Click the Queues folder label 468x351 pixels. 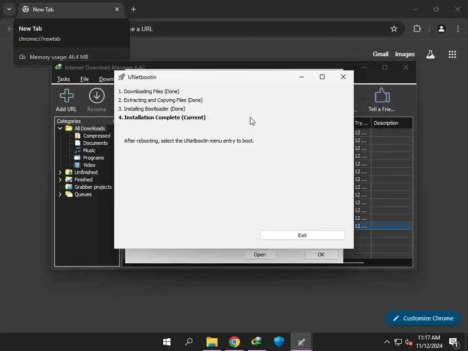[83, 194]
